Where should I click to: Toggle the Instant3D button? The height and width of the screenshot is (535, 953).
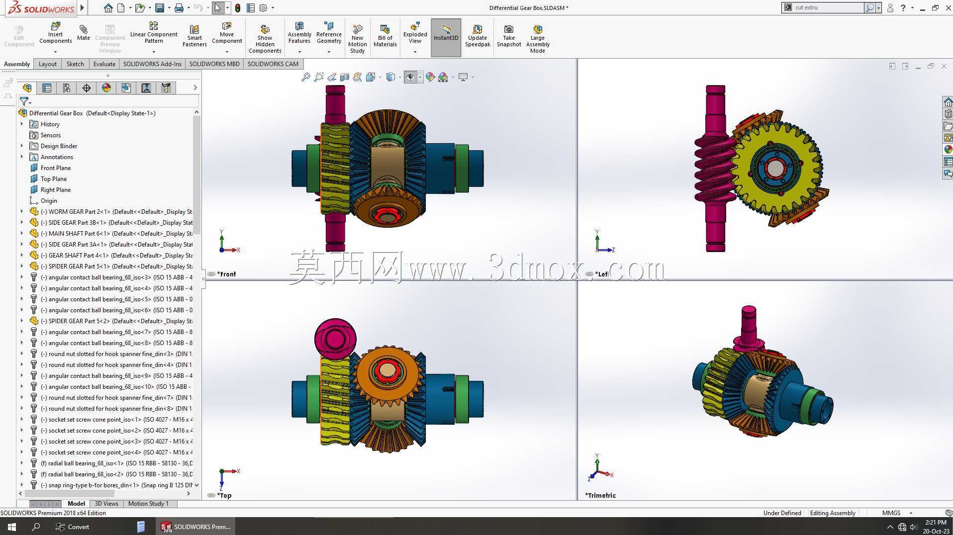(446, 37)
